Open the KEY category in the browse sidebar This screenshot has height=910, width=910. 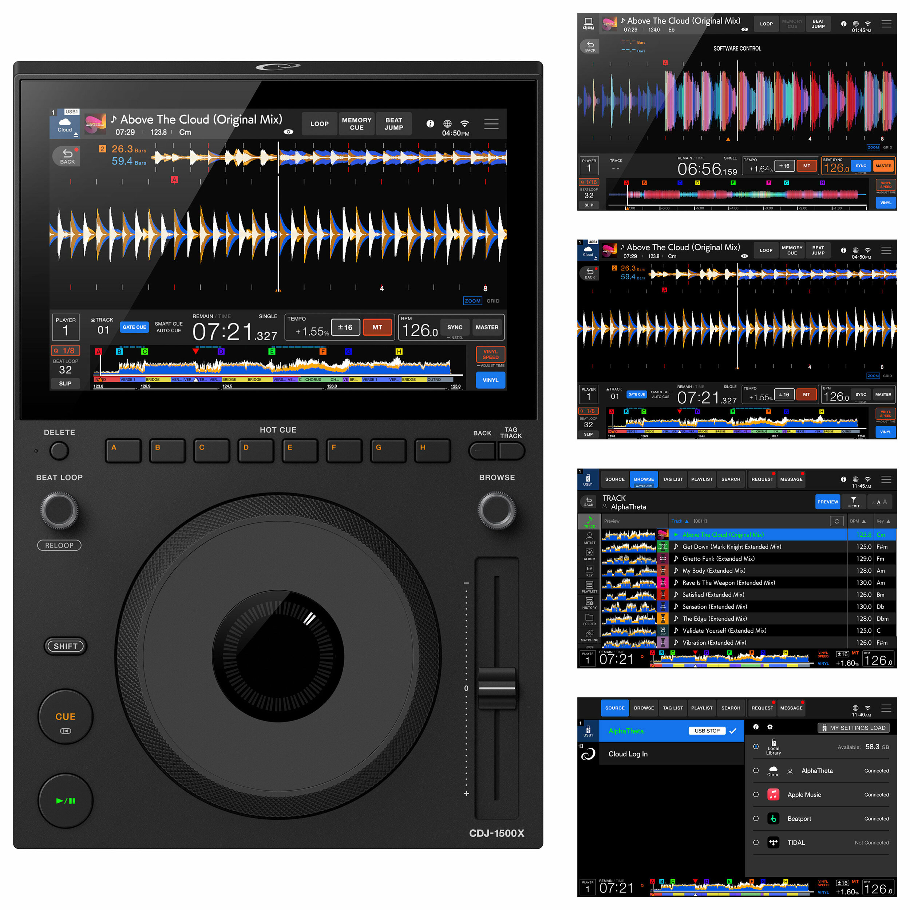point(589,571)
